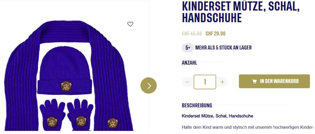Click the lion patch on scarf end
The height and width of the screenshot is (134, 315).
(x=113, y=123)
